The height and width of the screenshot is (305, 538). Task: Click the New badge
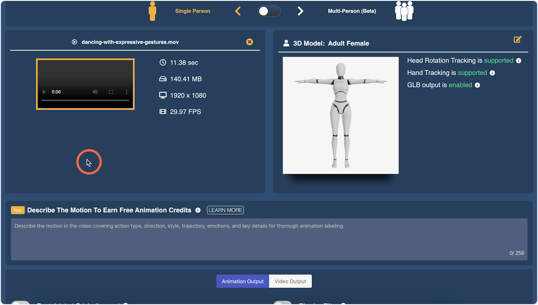(x=17, y=210)
